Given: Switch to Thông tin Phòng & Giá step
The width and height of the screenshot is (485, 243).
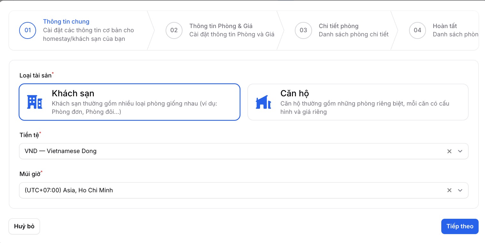Looking at the screenshot, I should tap(221, 26).
